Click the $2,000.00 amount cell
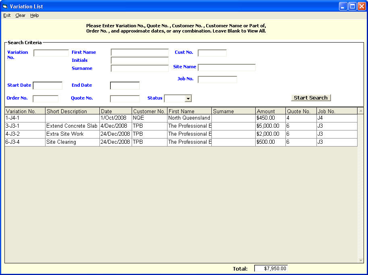The image size is (368, 275). click(271, 134)
